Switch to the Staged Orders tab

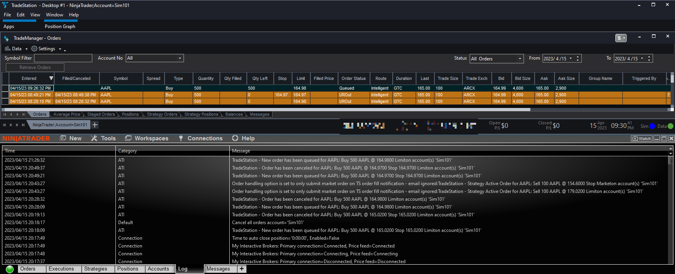coord(101,115)
